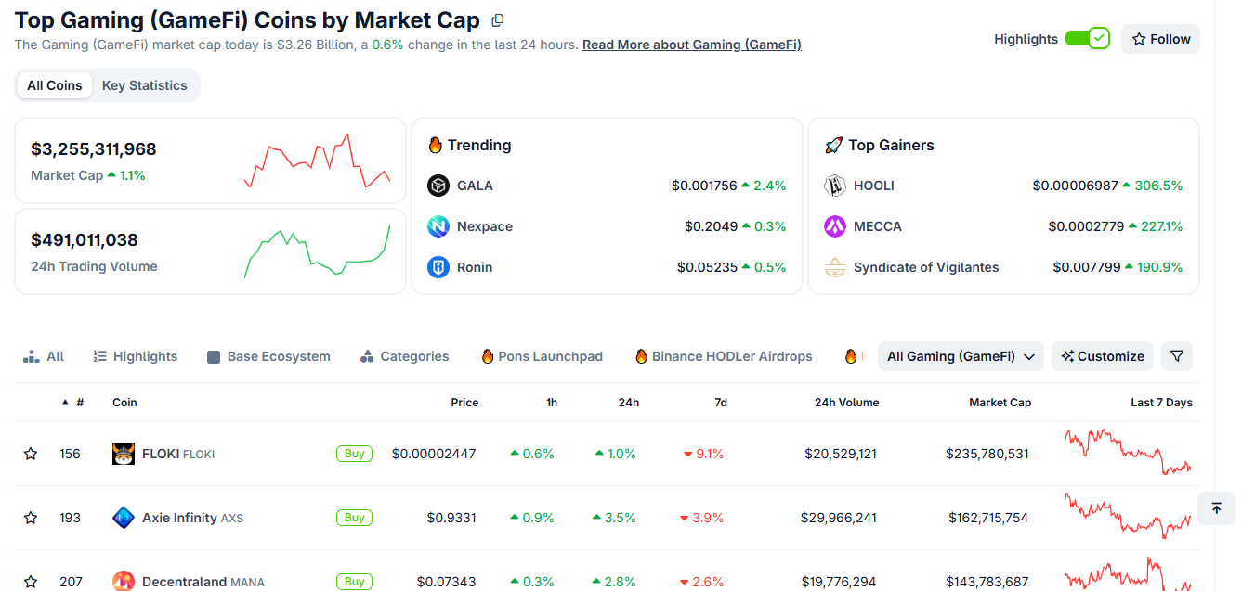The width and height of the screenshot is (1255, 591).
Task: Select the Ronin logo icon
Action: click(x=438, y=267)
